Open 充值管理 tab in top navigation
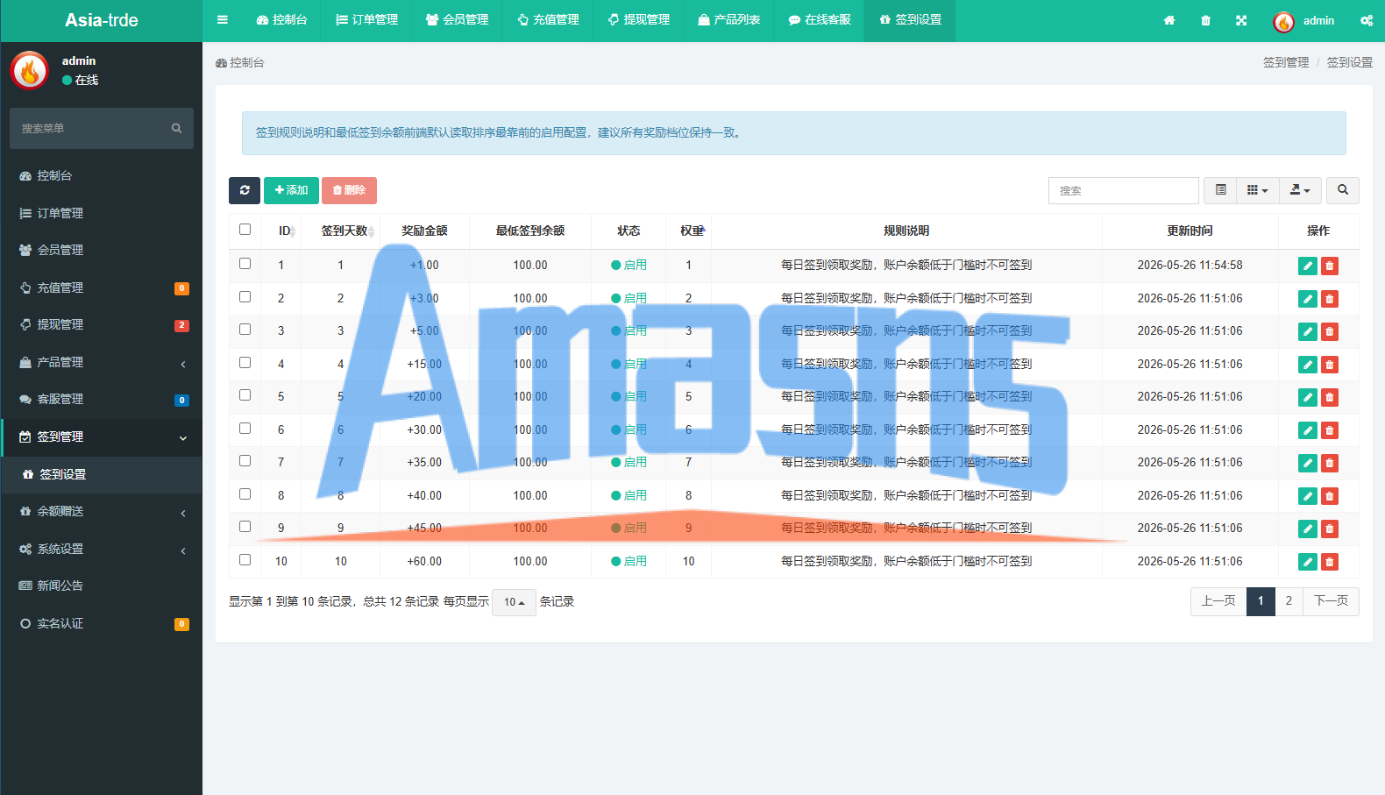 [x=548, y=19]
